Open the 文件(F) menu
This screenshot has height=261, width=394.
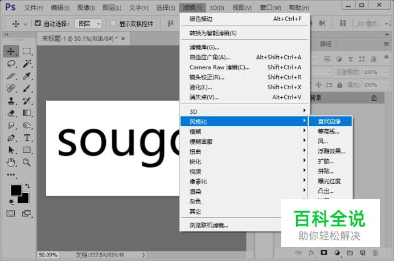(34, 8)
